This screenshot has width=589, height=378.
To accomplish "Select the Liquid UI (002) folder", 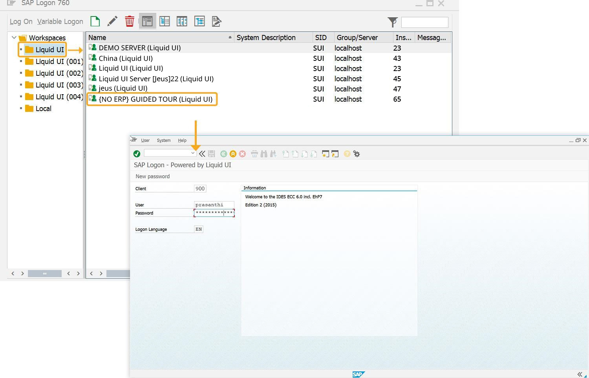I will coord(54,73).
